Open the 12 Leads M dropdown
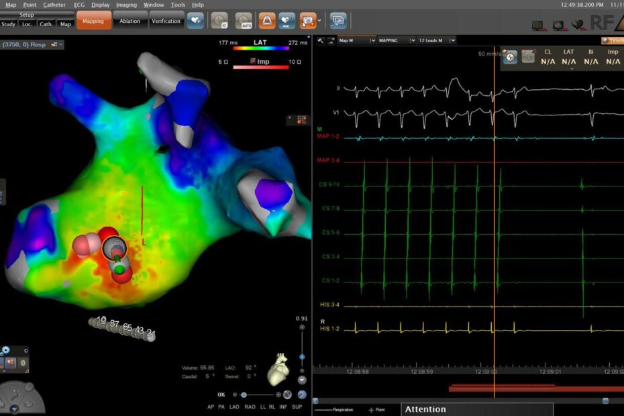This screenshot has height=416, width=624. point(437,40)
